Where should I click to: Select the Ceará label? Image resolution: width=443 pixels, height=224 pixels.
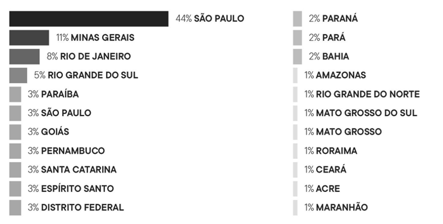click(x=331, y=170)
